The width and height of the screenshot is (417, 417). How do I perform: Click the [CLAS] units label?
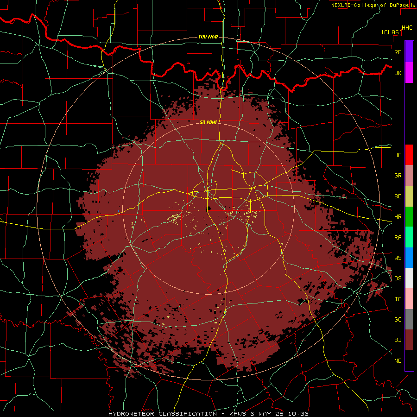click(391, 32)
